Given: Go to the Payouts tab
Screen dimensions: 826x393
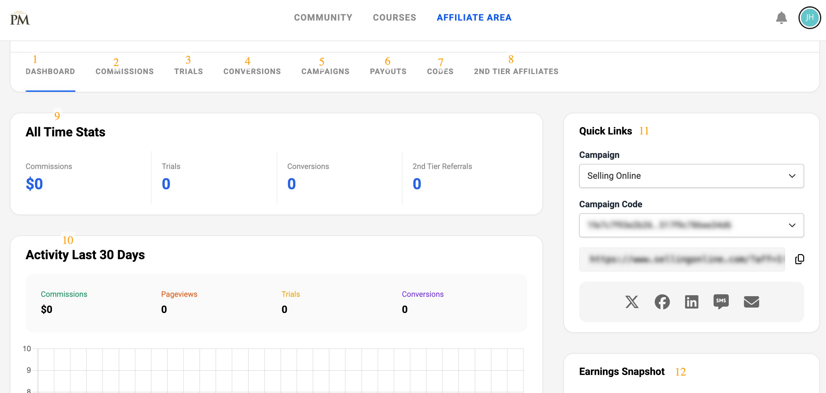Looking at the screenshot, I should [388, 71].
